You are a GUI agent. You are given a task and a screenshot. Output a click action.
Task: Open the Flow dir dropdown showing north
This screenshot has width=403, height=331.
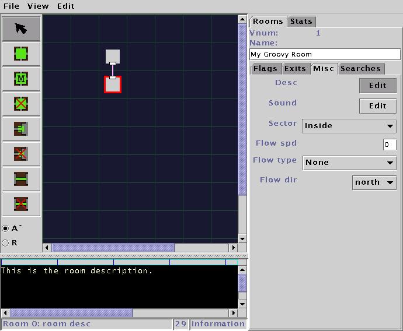(374, 182)
